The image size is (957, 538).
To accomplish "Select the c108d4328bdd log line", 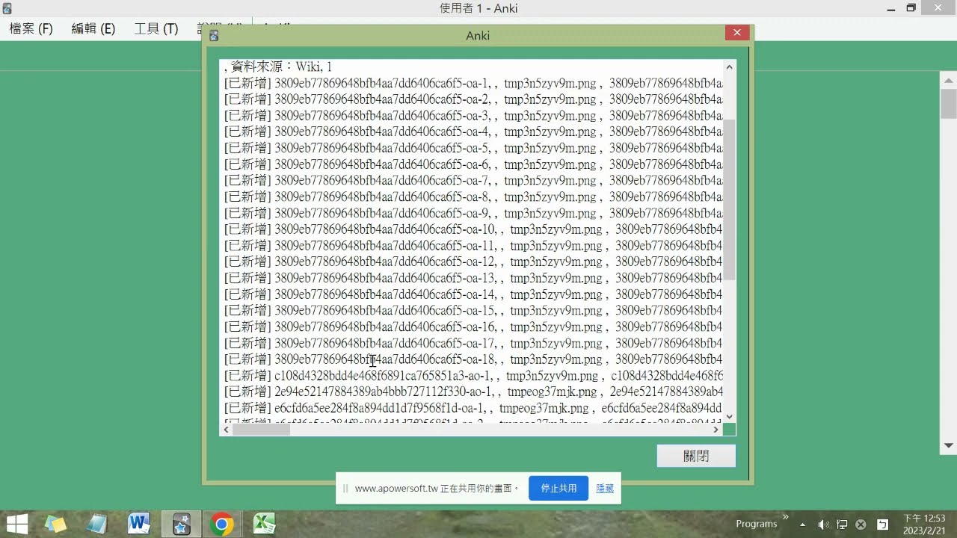I will click(x=473, y=376).
